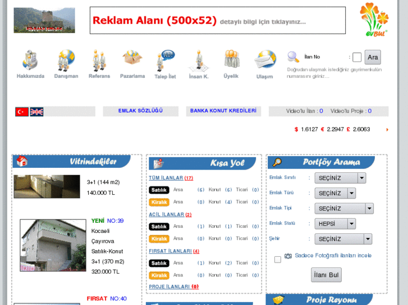
Task: Open the Emlak Tipi dropdown
Action: click(x=344, y=208)
